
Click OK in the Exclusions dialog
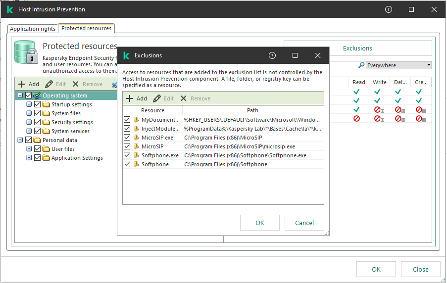259,223
